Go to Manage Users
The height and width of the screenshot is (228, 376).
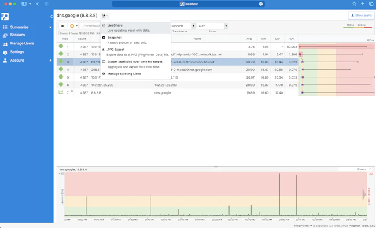coord(22,43)
